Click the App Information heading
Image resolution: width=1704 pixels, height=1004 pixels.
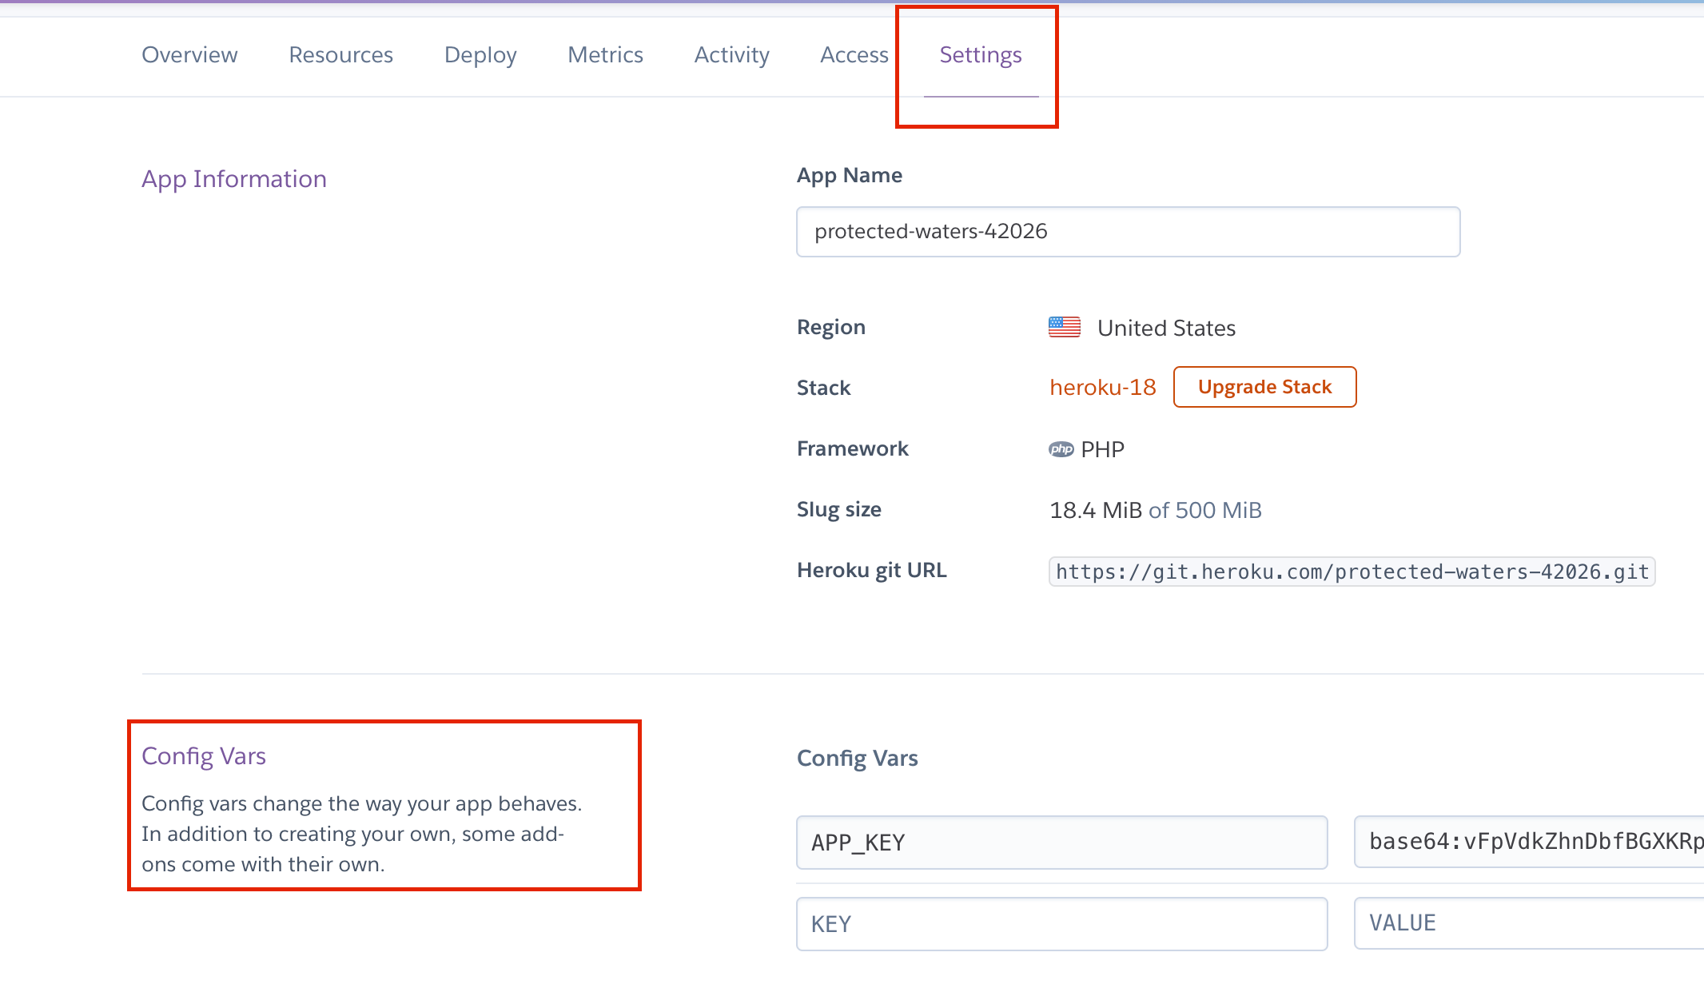click(234, 178)
